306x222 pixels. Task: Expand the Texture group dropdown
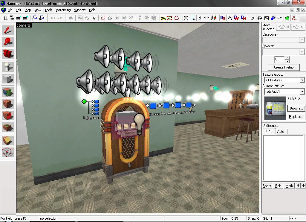tap(302, 80)
